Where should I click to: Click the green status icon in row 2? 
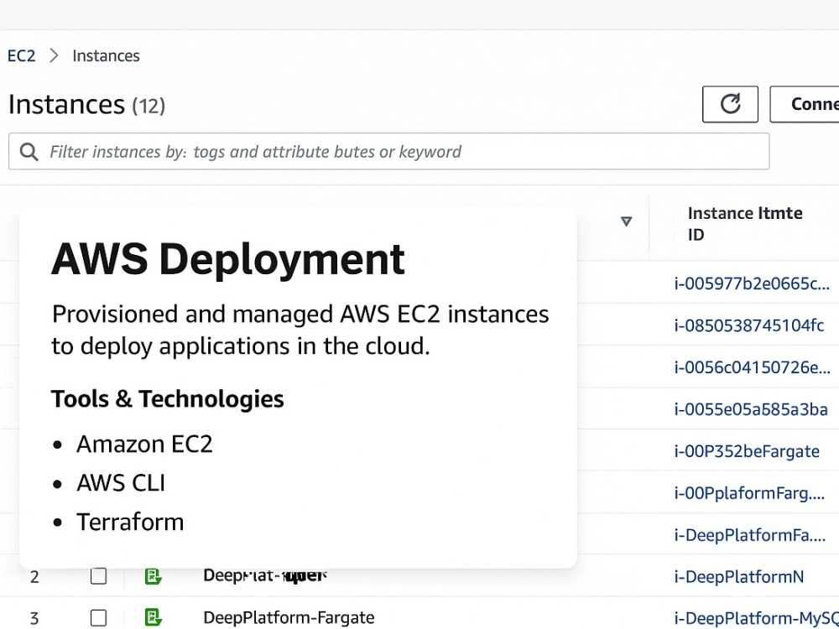153,577
